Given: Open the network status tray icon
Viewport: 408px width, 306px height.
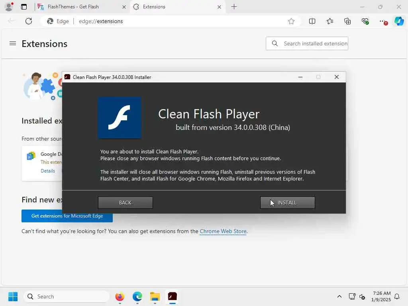Looking at the screenshot, I should pyautogui.click(x=352, y=296).
